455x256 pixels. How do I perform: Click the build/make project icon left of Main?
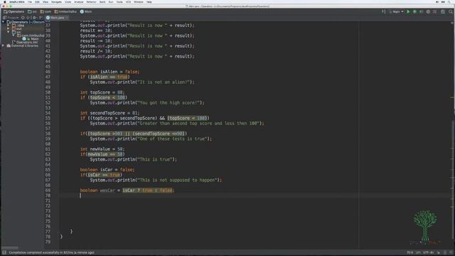pyautogui.click(x=384, y=11)
